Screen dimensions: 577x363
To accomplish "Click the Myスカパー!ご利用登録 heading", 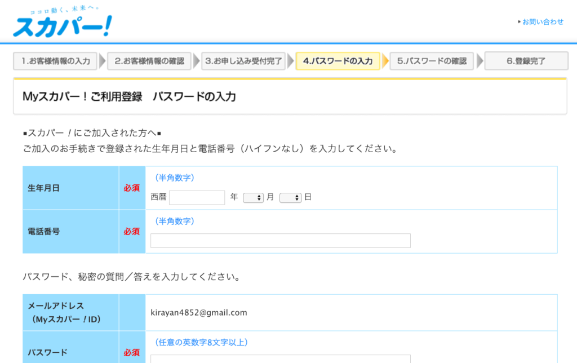I will tap(129, 97).
